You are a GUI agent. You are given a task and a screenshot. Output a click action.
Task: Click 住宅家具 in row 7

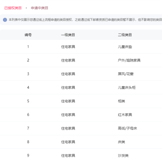(x=68, y=128)
